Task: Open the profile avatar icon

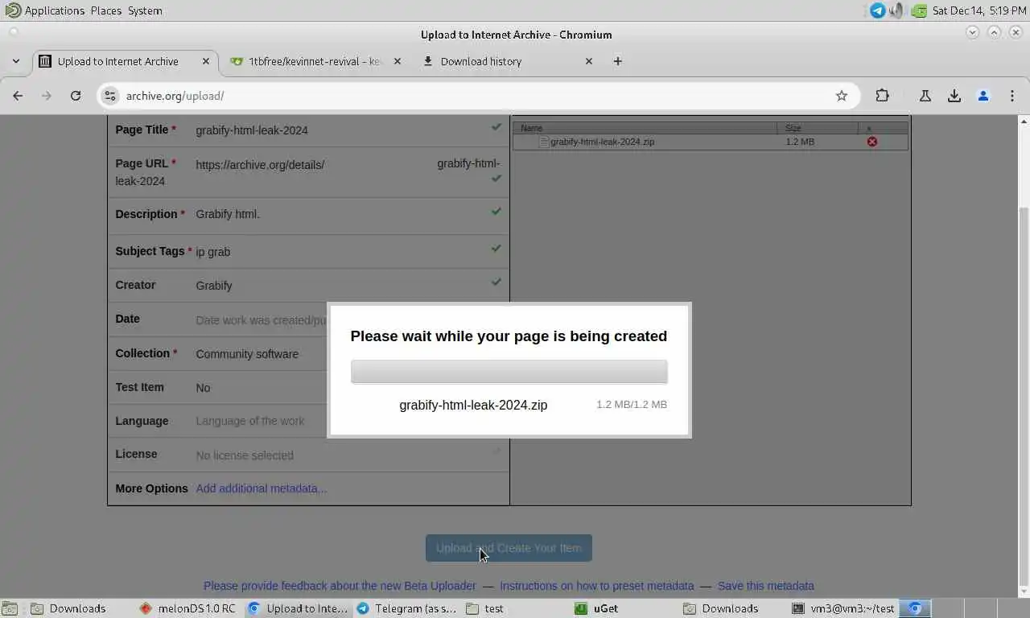Action: tap(983, 96)
